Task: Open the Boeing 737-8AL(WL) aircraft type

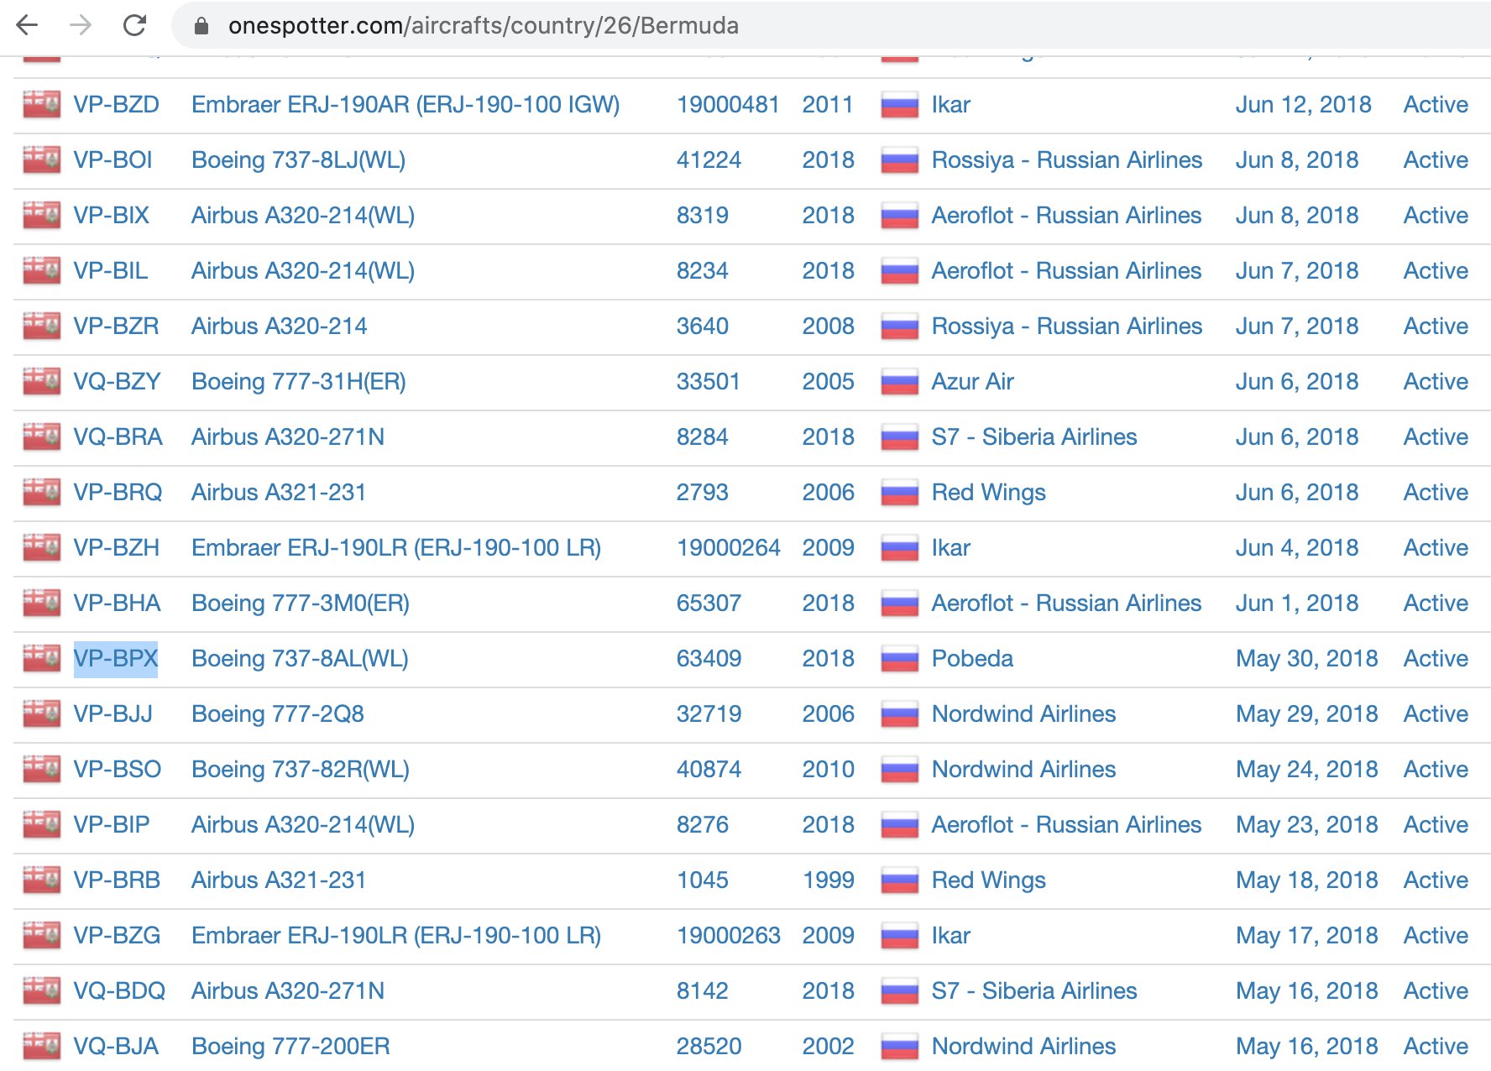Action: (x=300, y=659)
